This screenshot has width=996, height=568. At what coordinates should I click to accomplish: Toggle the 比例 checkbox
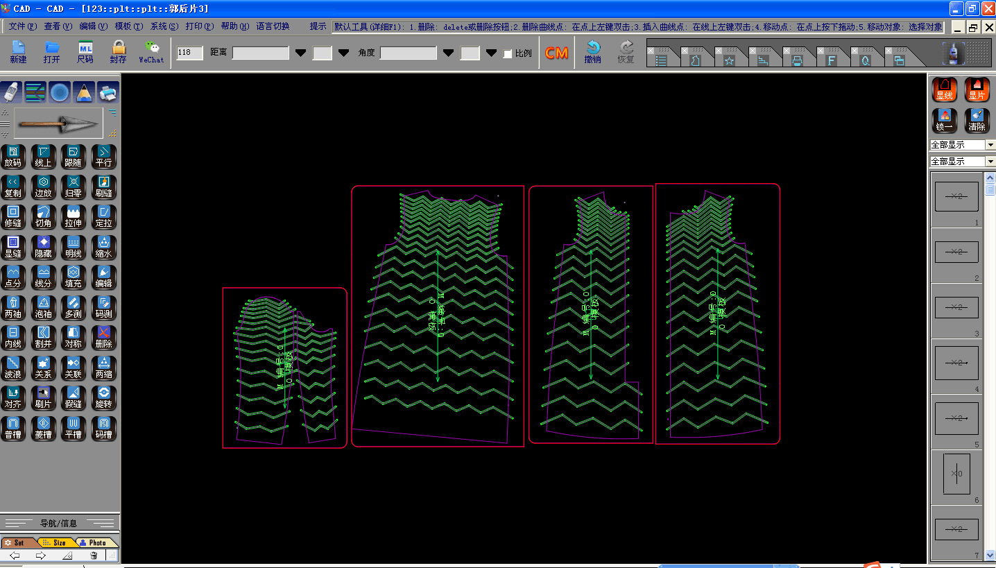(508, 53)
